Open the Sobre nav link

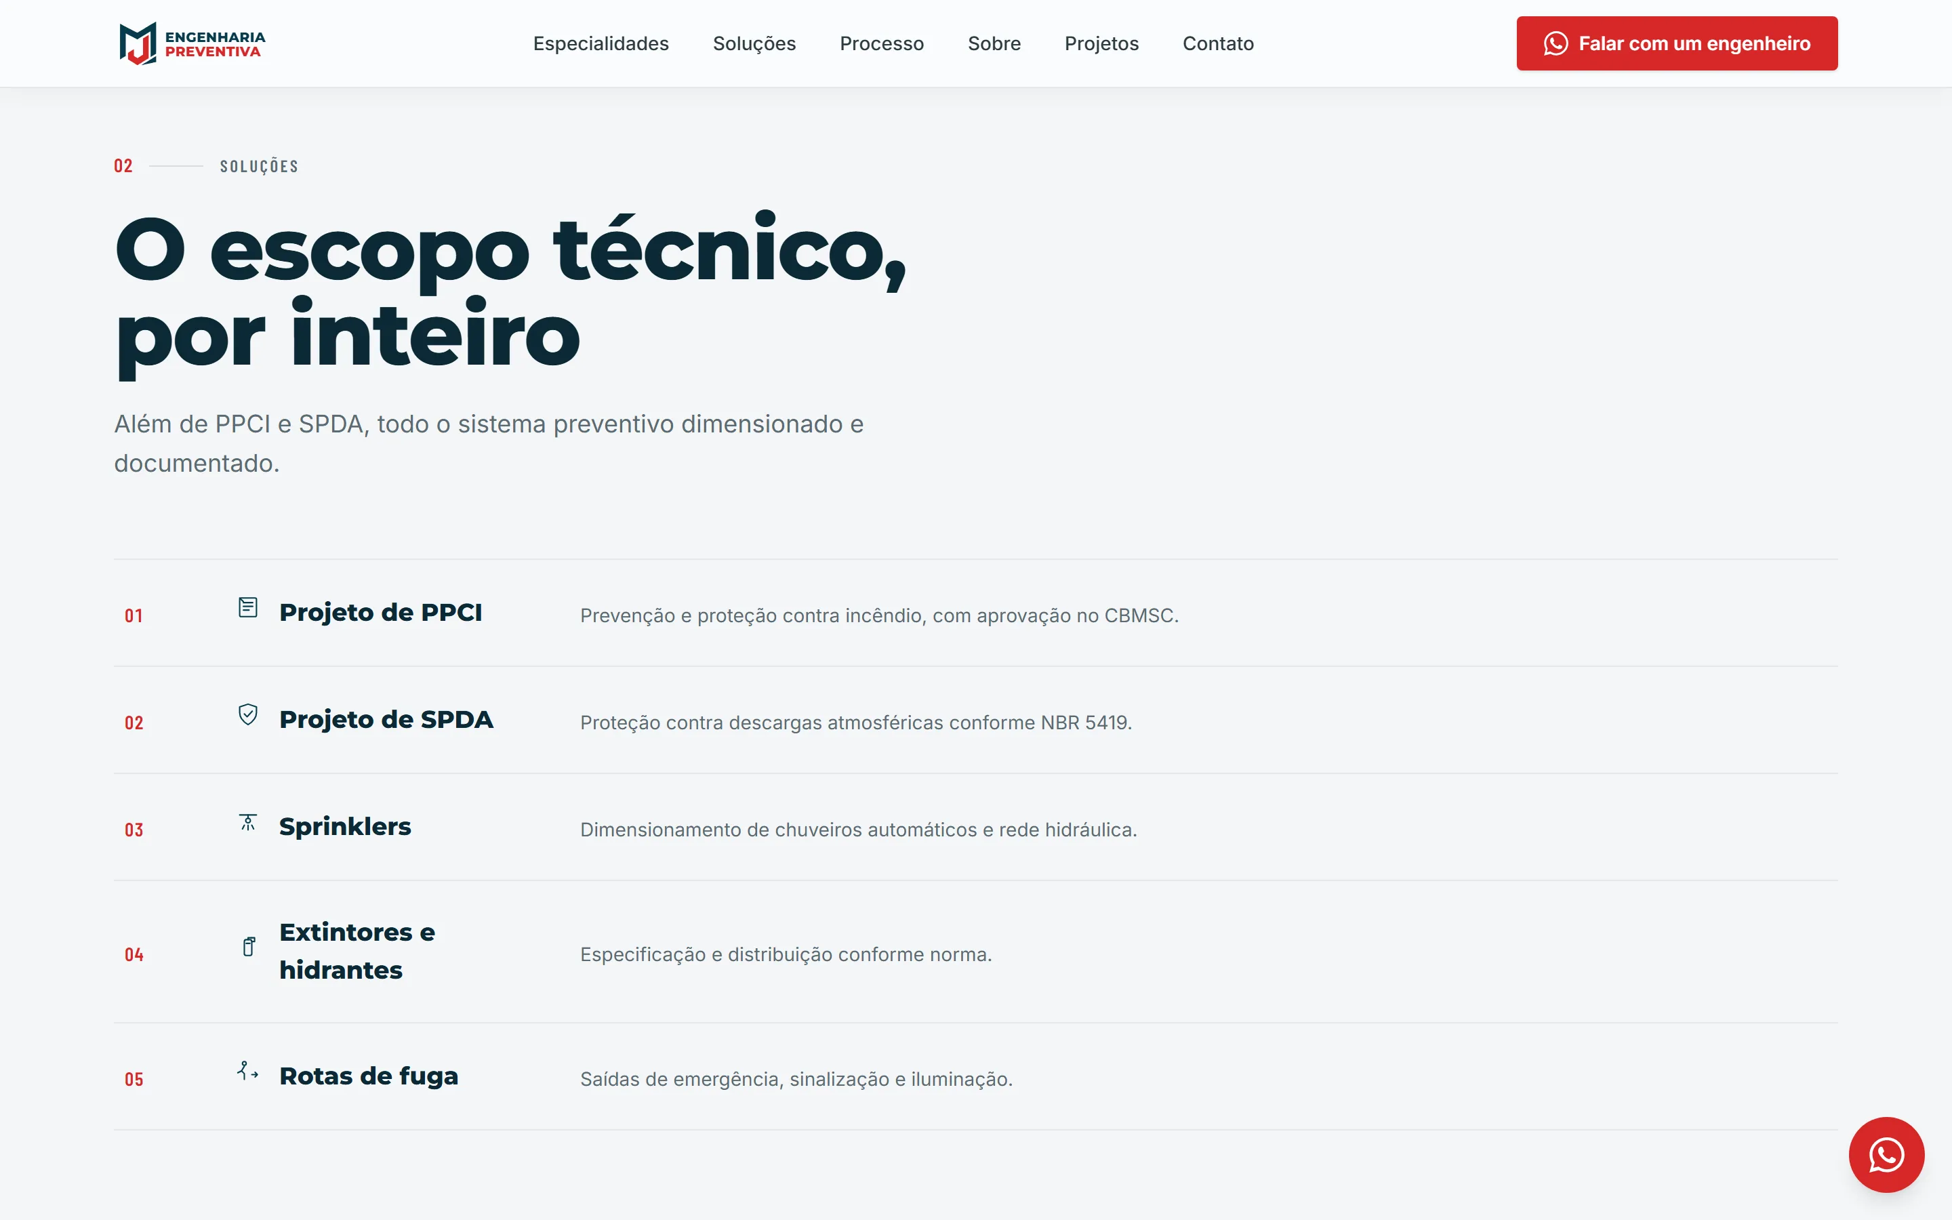tap(994, 43)
